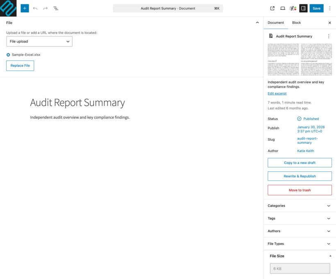This screenshot has width=336, height=279.
Task: View the document in a new tab
Action: click(272, 8)
